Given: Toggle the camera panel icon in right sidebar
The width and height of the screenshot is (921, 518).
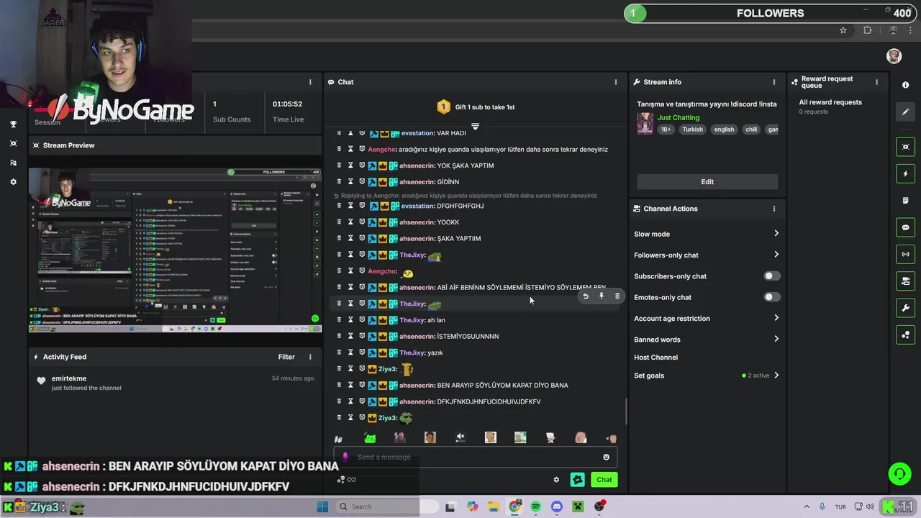Looking at the screenshot, I should pyautogui.click(x=905, y=281).
